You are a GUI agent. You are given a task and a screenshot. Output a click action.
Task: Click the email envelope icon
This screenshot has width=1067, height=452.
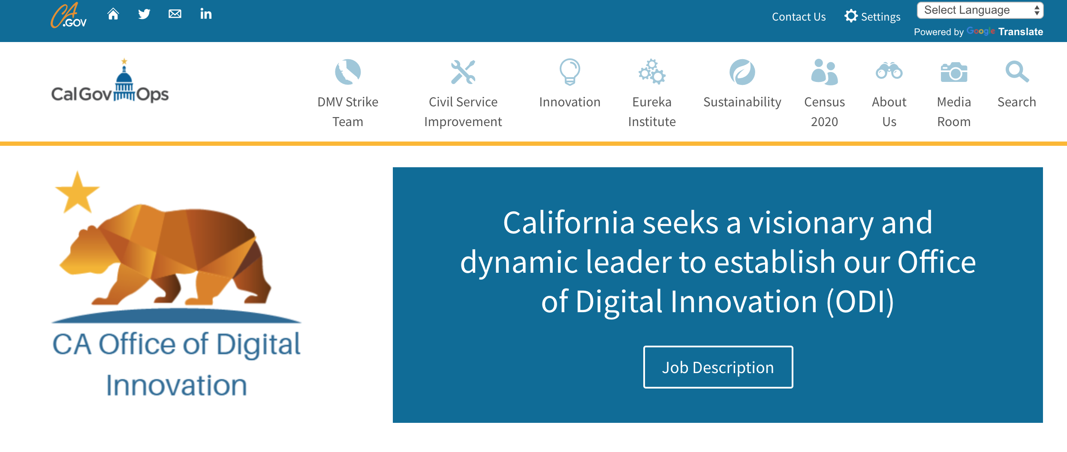click(x=175, y=14)
